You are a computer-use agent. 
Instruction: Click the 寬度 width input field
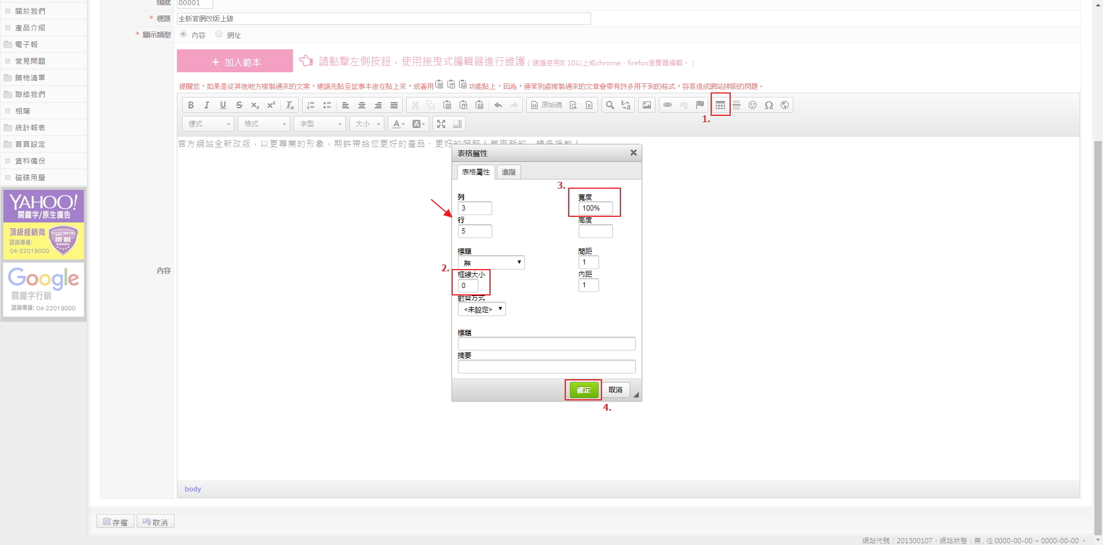tap(595, 208)
